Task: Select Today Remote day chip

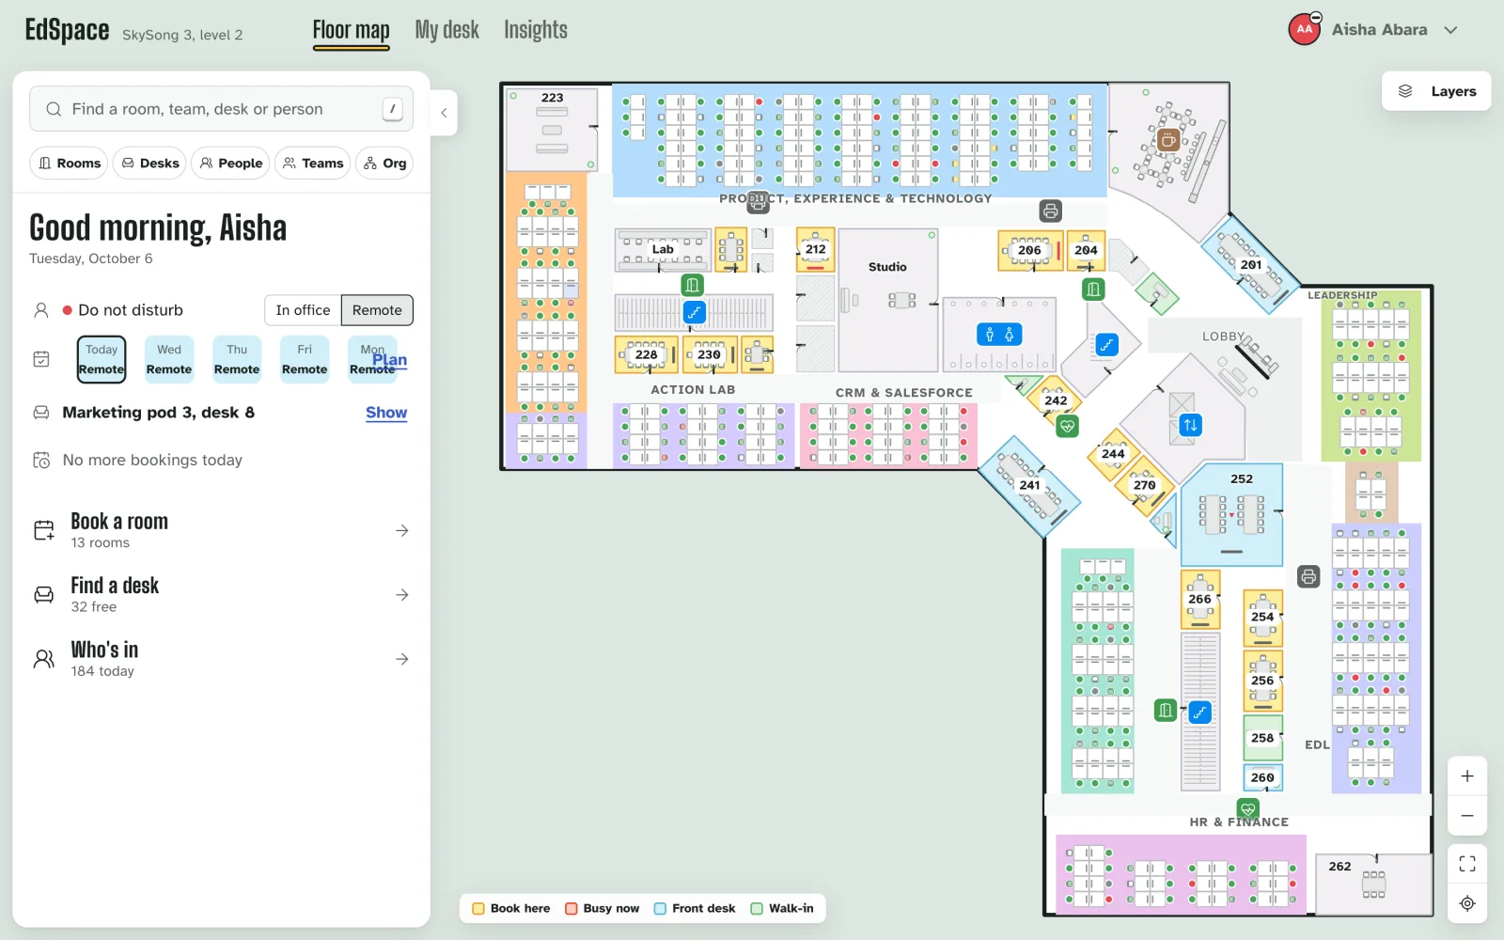Action: (x=102, y=359)
